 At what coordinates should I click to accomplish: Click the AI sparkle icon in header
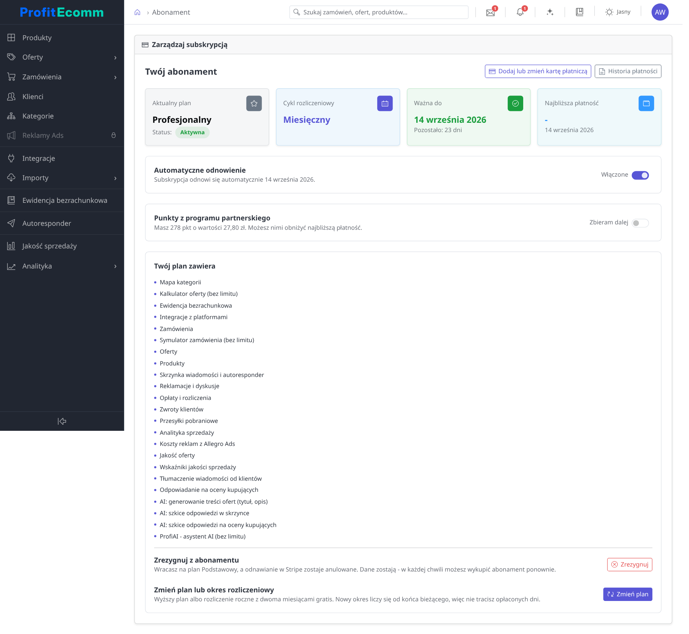tap(550, 12)
